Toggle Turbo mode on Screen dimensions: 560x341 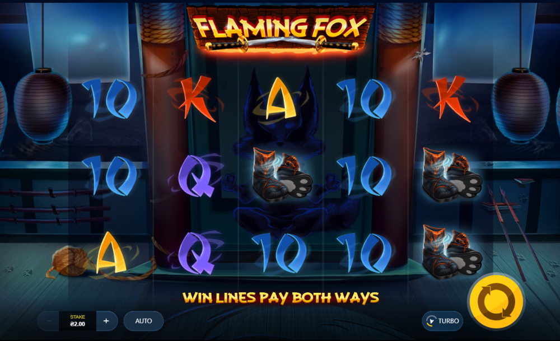coord(442,321)
